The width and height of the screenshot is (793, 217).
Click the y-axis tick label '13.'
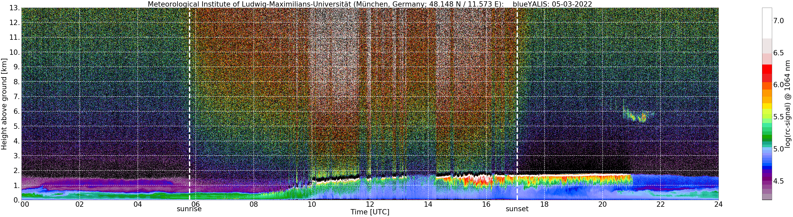[x=15, y=8]
